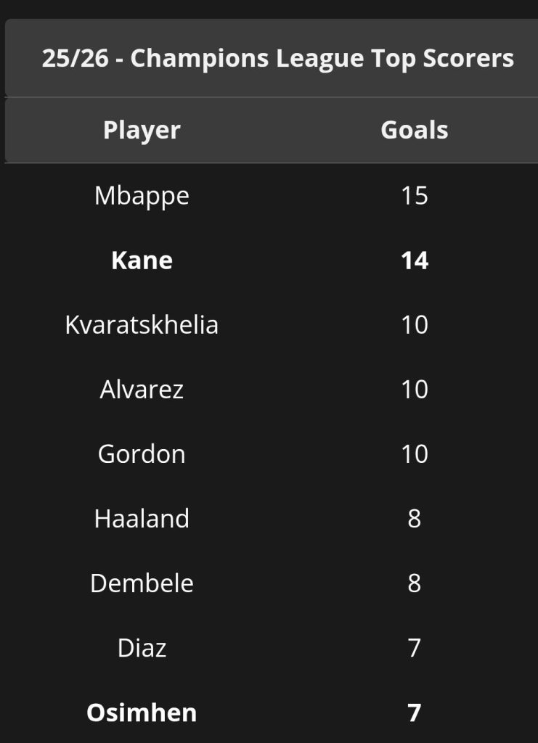Click the Dembele player name
The width and height of the screenshot is (538, 743).
[x=142, y=583]
